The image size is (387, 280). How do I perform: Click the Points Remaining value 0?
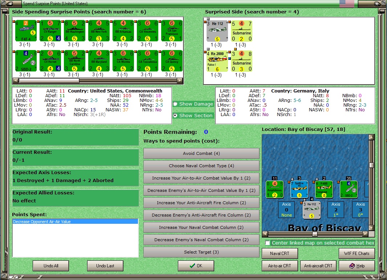coord(206,132)
